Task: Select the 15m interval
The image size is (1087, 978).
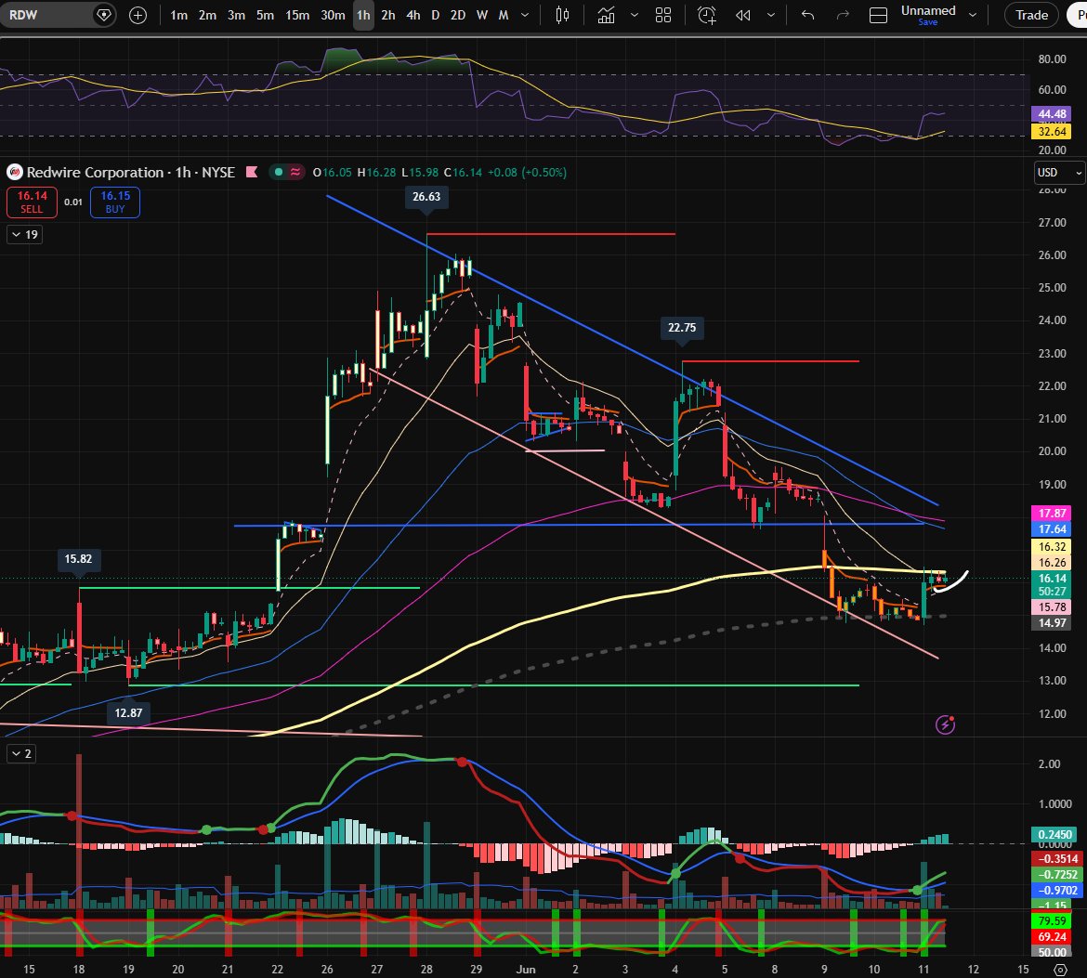Action: [297, 15]
